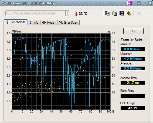The width and height of the screenshot is (153, 123).
Task: Switch to the Error Scan tab
Action: pyautogui.click(x=69, y=23)
